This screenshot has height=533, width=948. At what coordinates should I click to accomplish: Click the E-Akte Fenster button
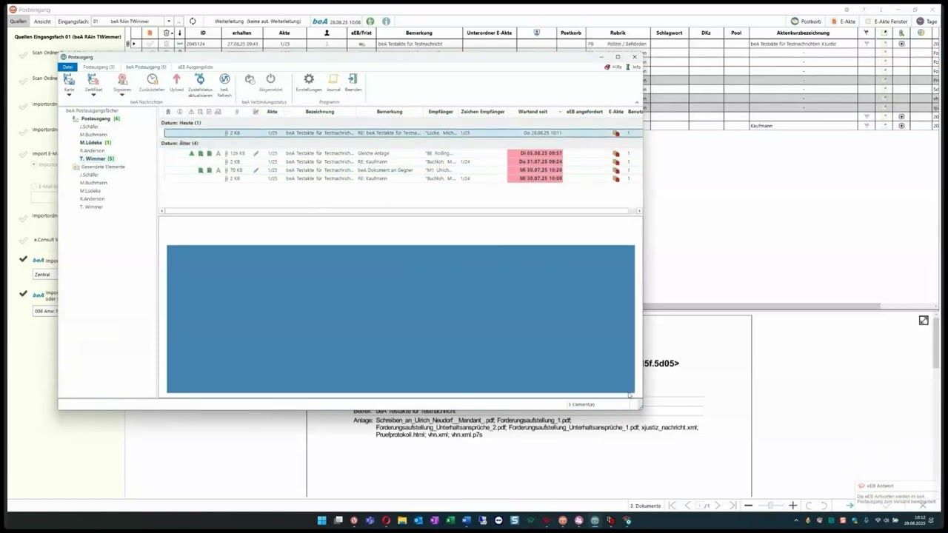(x=887, y=21)
